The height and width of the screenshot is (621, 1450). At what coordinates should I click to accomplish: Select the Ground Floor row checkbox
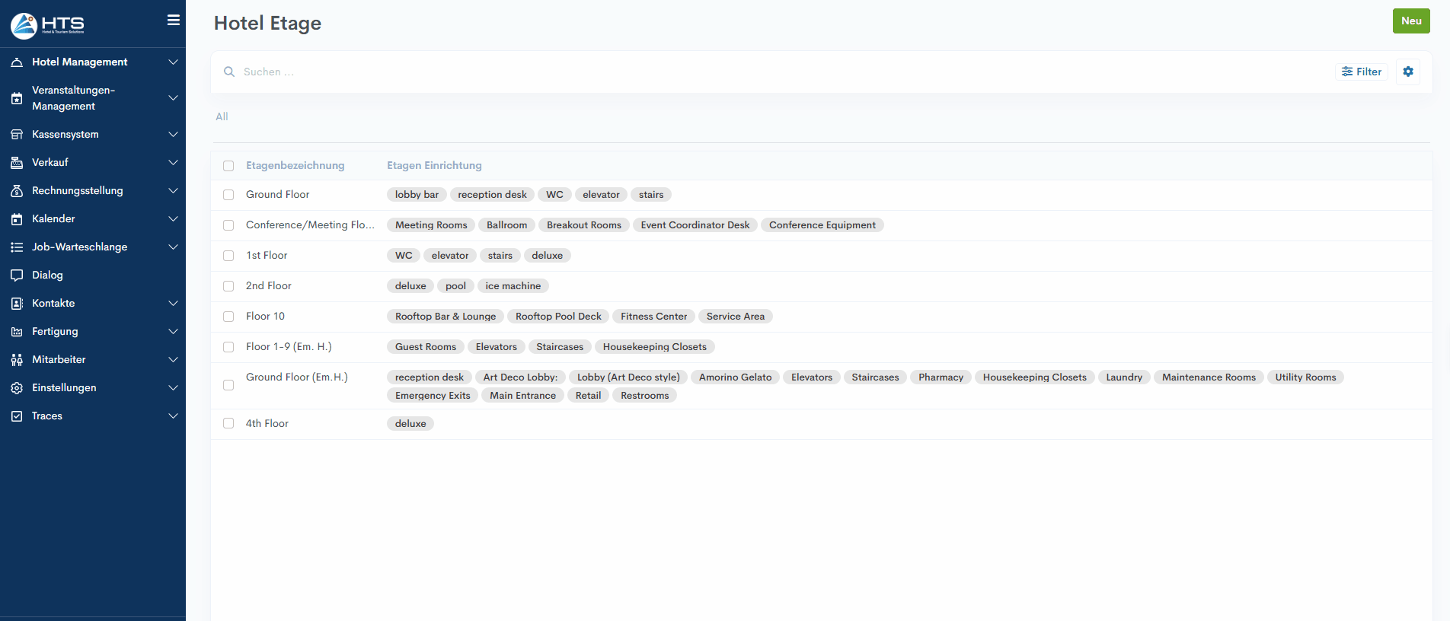click(228, 195)
